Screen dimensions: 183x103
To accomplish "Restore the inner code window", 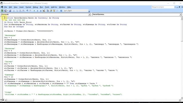I will pos(179,7).
